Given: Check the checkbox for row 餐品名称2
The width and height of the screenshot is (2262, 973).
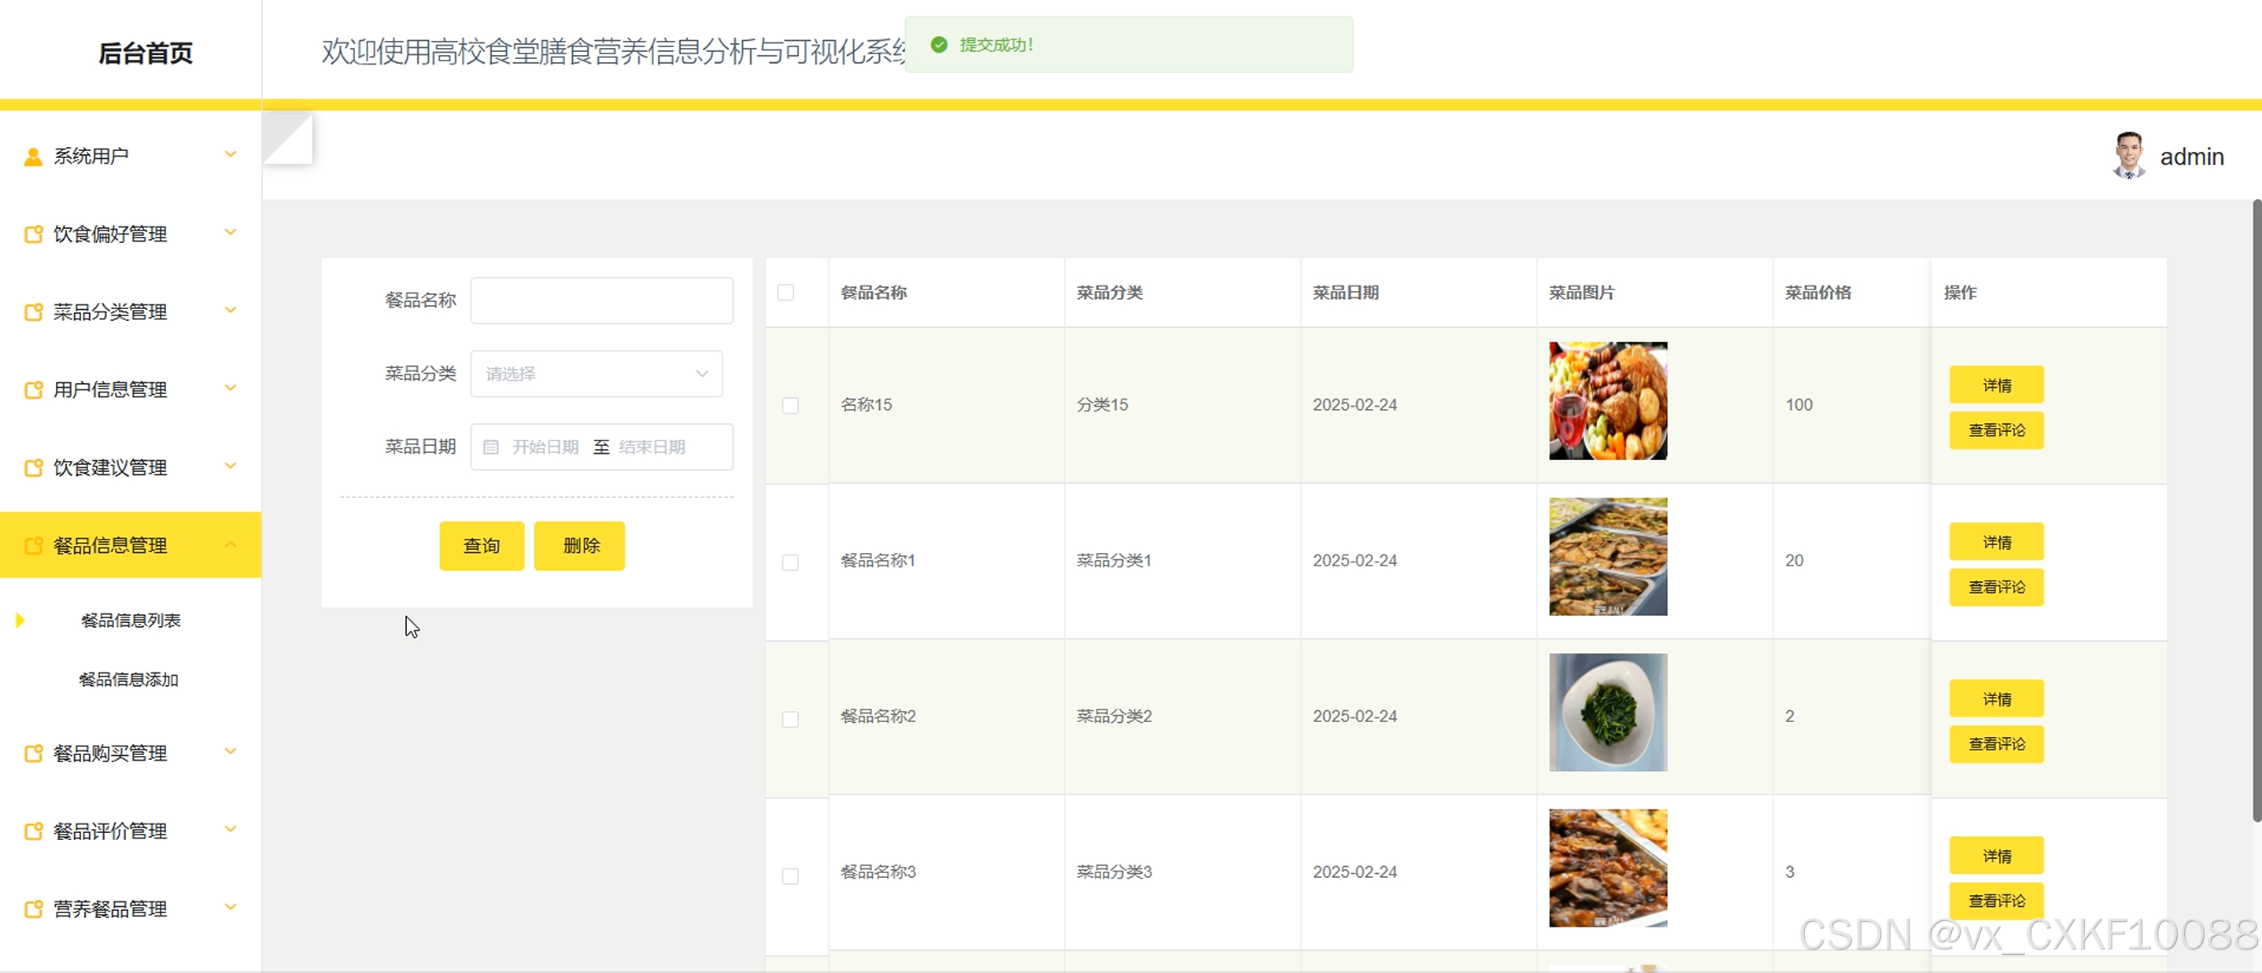Looking at the screenshot, I should [x=790, y=720].
